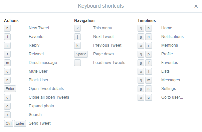Click the 'f' key icon beside Favorite
202x132 pixels.
pyautogui.click(x=7, y=37)
